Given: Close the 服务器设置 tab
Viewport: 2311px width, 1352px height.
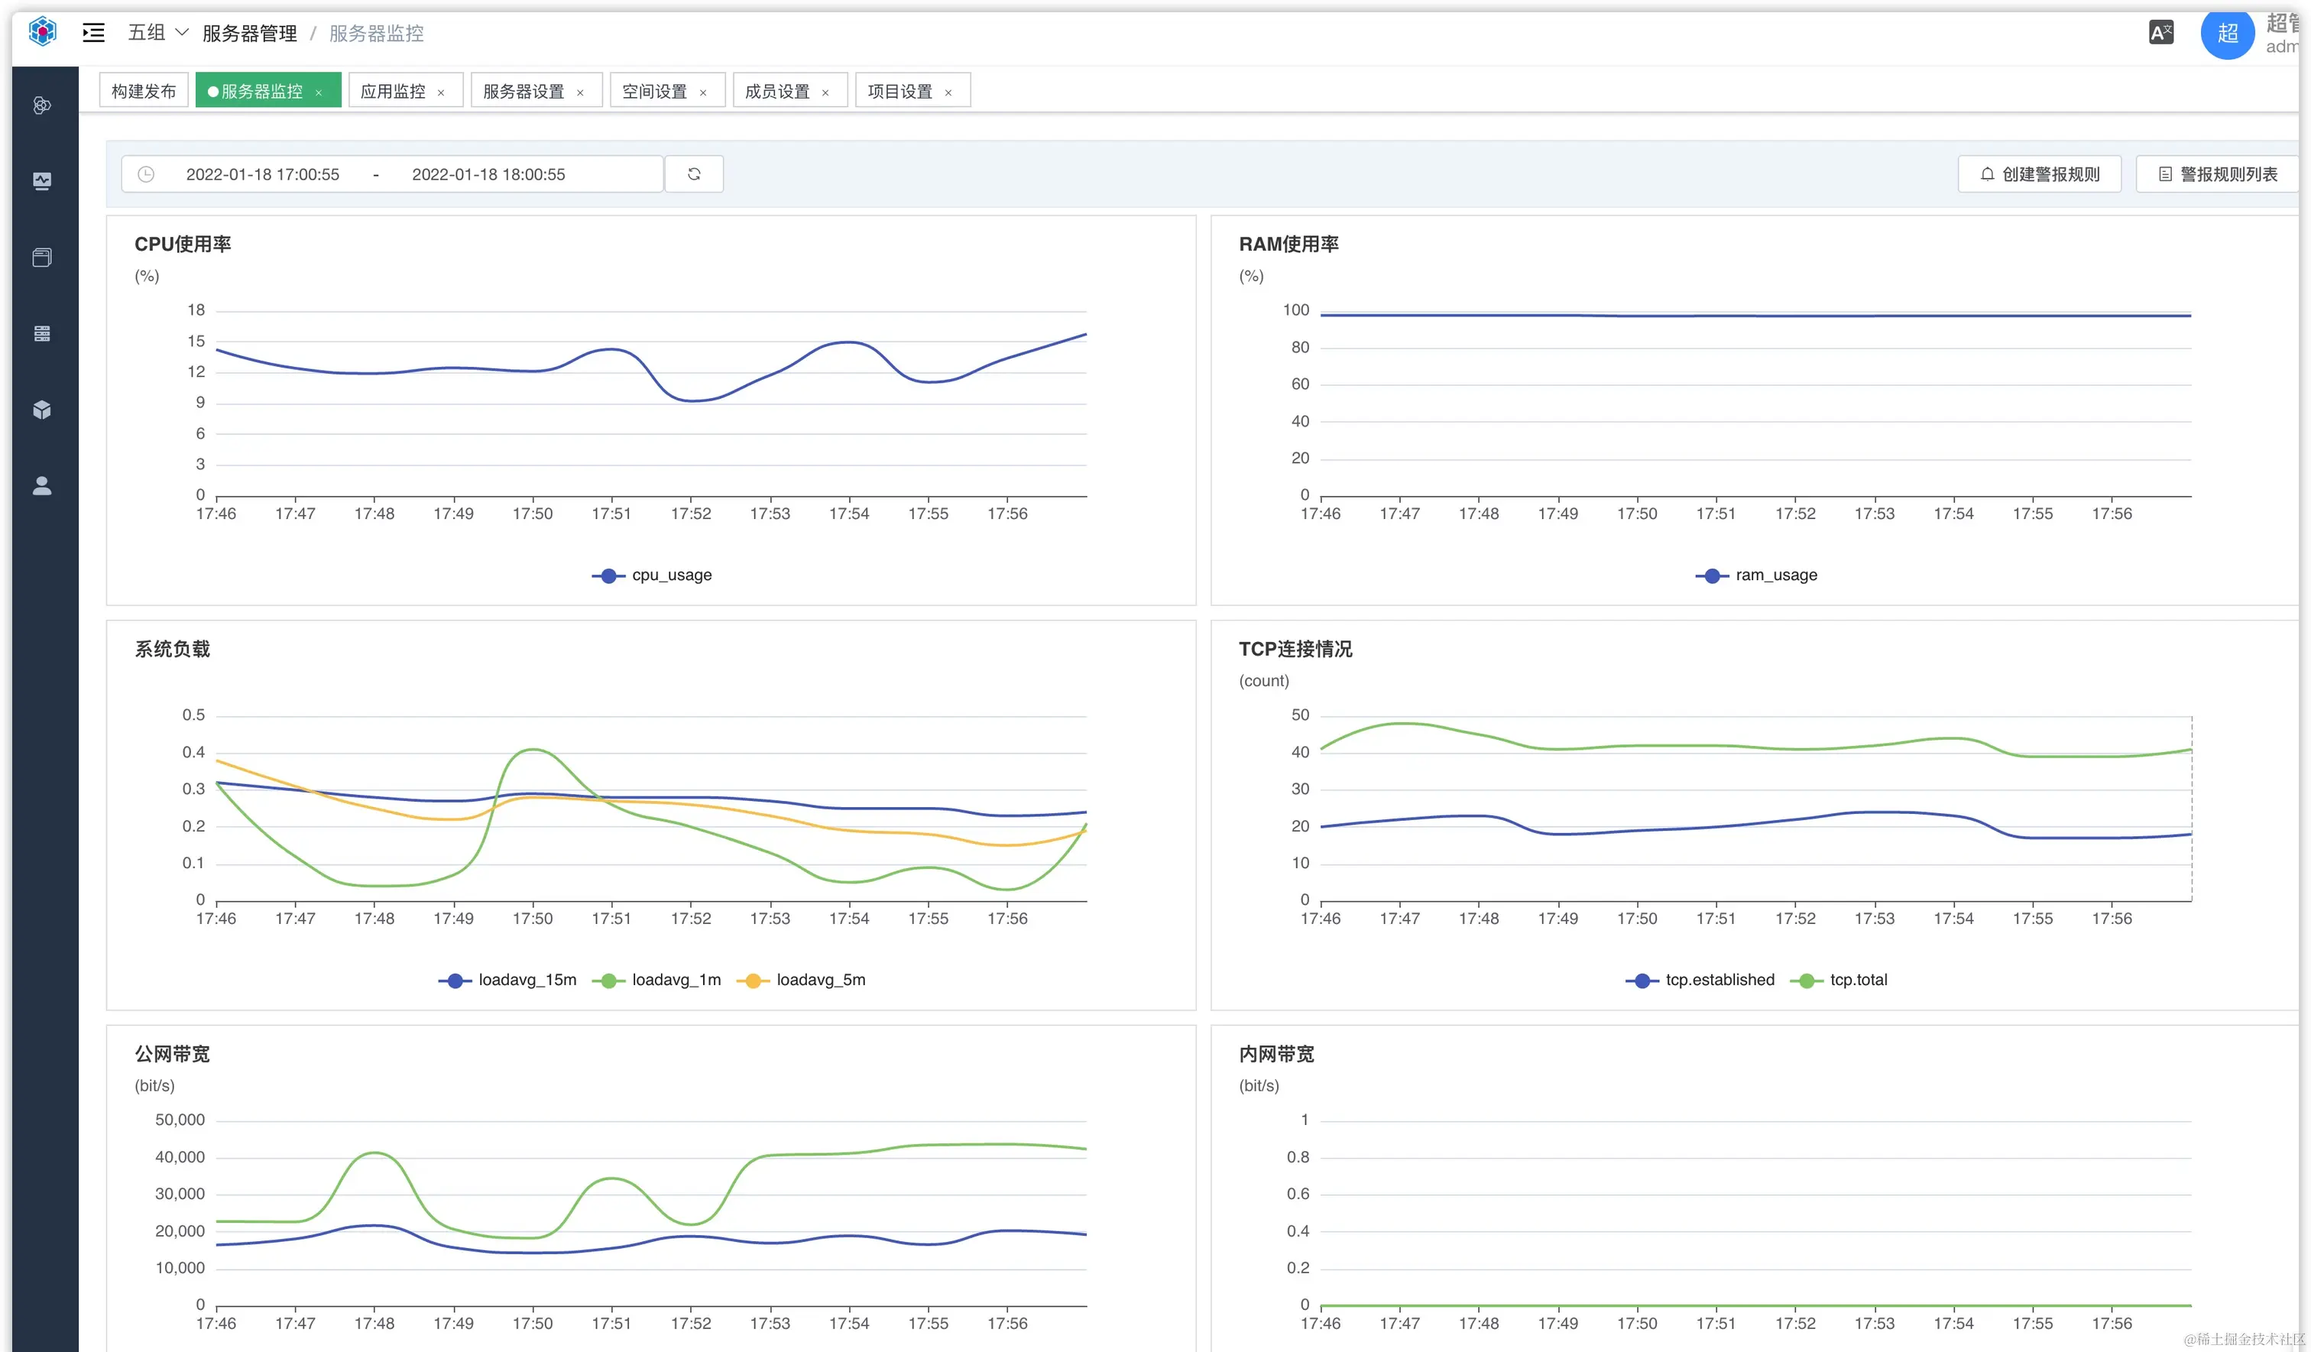Looking at the screenshot, I should 581,92.
